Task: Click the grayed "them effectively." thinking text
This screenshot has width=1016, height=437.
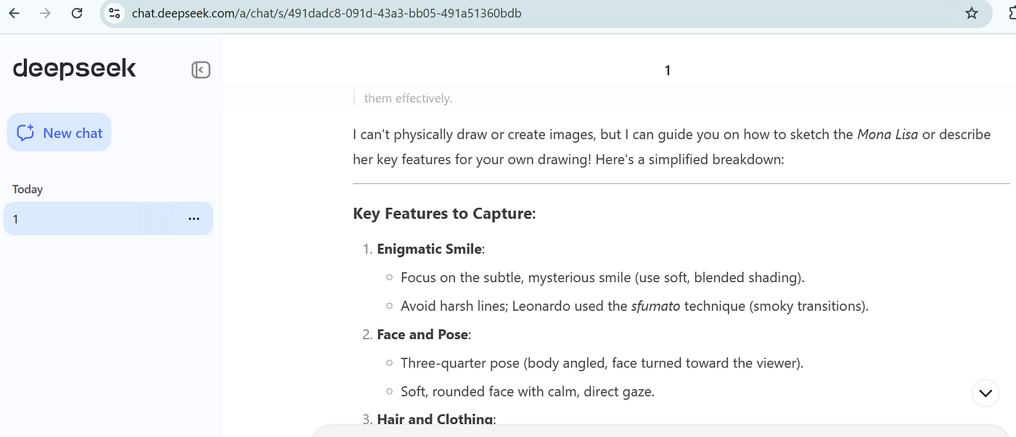Action: 408,99
